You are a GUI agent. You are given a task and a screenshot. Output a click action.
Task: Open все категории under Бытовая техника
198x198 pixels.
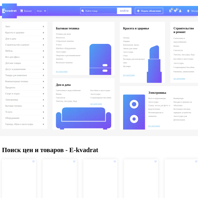pyautogui.click(x=62, y=72)
